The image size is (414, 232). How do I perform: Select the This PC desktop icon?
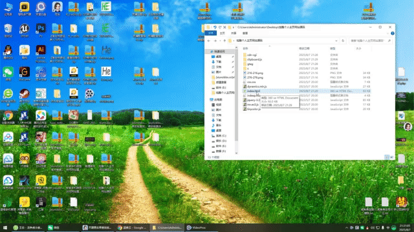click(8, 8)
